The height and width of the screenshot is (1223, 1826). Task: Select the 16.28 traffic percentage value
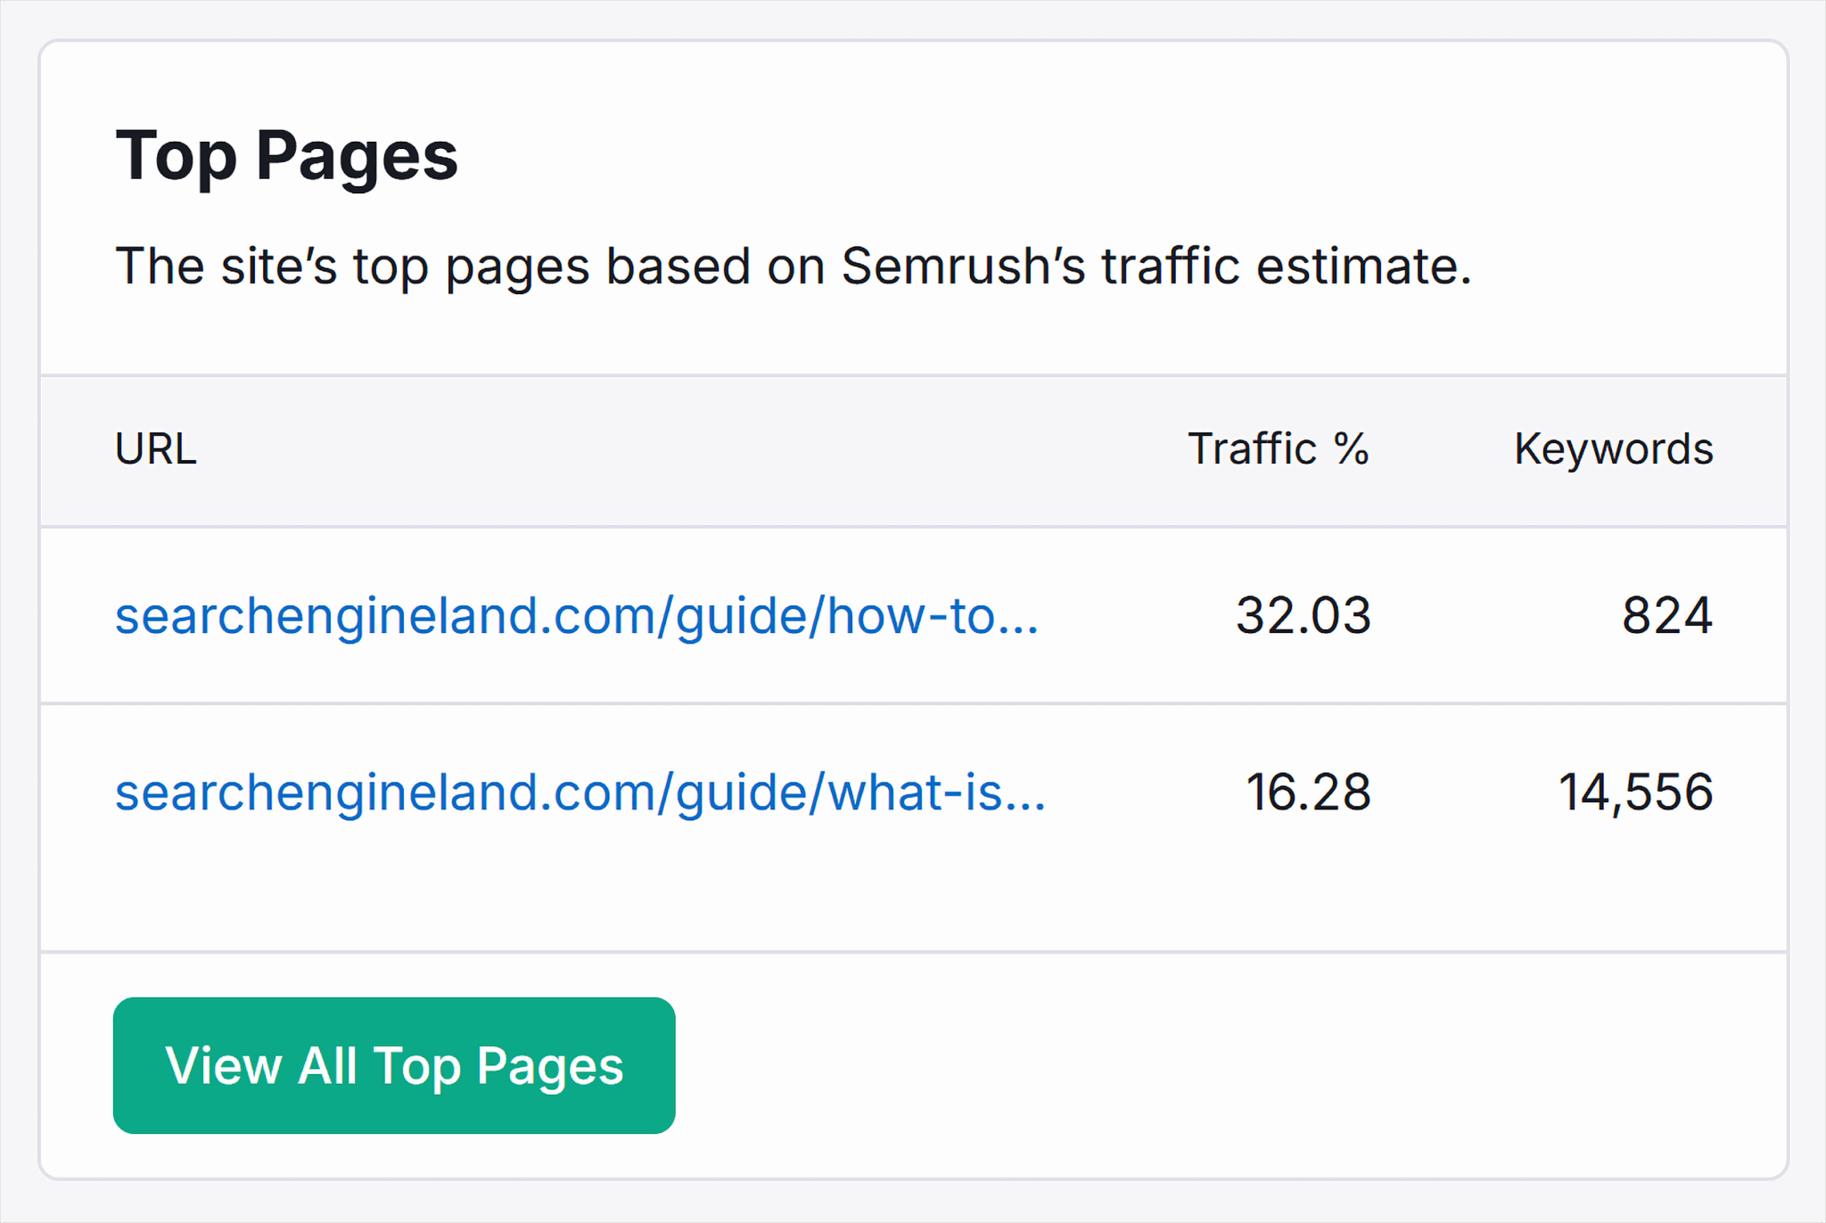pyautogui.click(x=1307, y=792)
